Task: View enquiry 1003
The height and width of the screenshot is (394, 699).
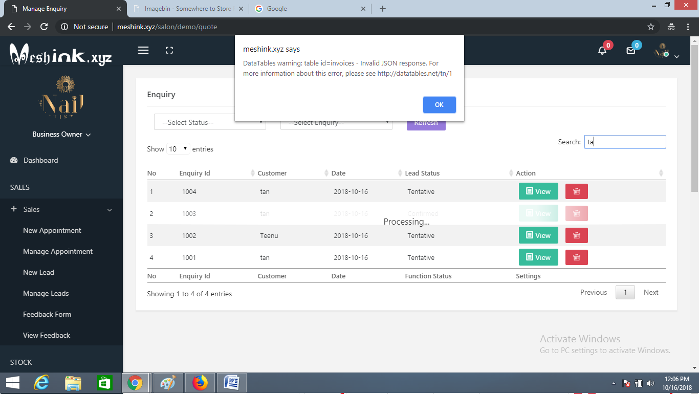Action: [x=538, y=213]
